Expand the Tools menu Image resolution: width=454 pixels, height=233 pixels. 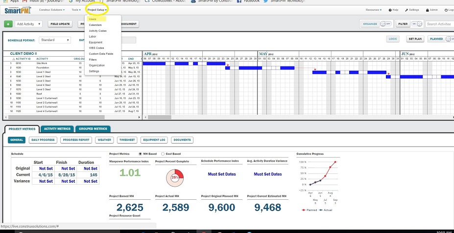tap(76, 10)
